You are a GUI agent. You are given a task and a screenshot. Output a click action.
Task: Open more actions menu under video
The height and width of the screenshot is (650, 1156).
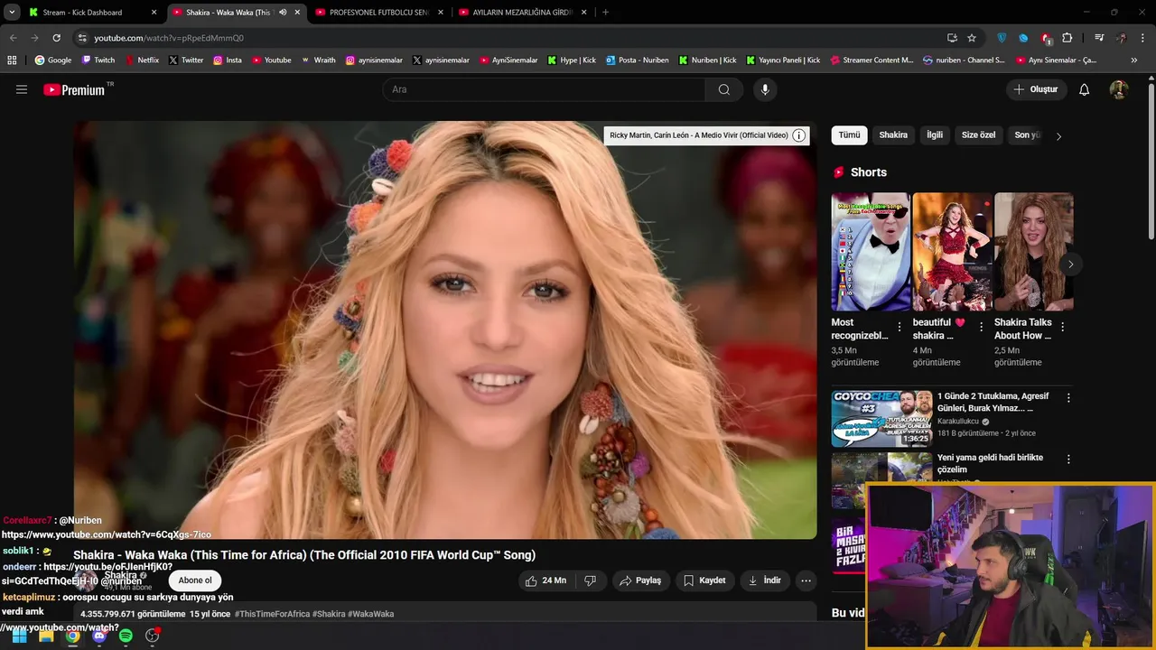click(806, 580)
